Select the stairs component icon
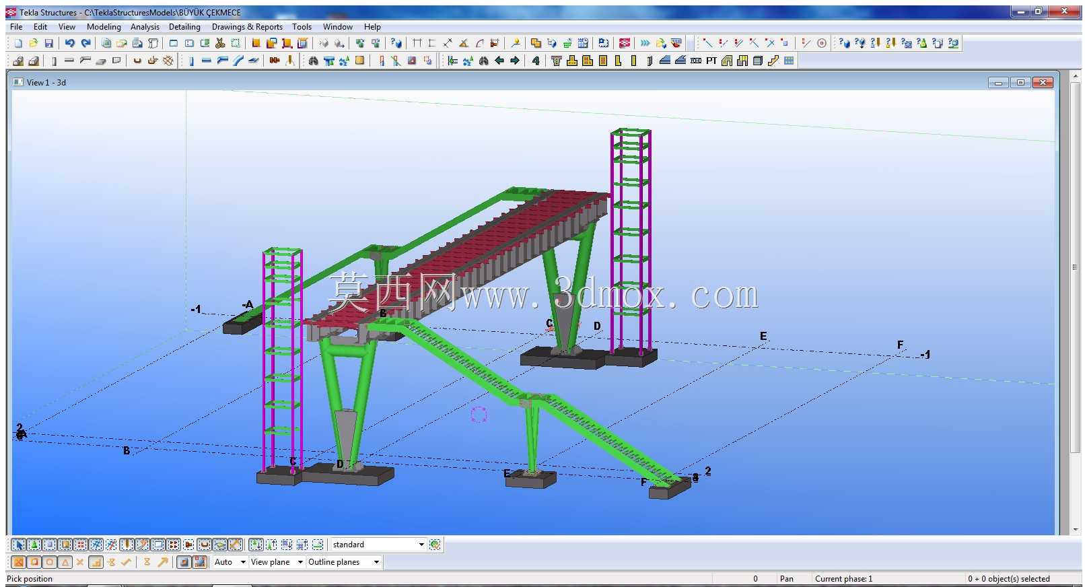Image resolution: width=1085 pixels, height=587 pixels. click(x=773, y=61)
